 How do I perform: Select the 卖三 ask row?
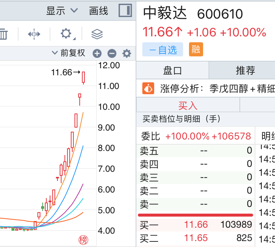click(x=195, y=178)
